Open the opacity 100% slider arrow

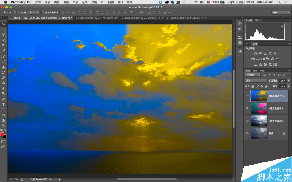[288, 80]
